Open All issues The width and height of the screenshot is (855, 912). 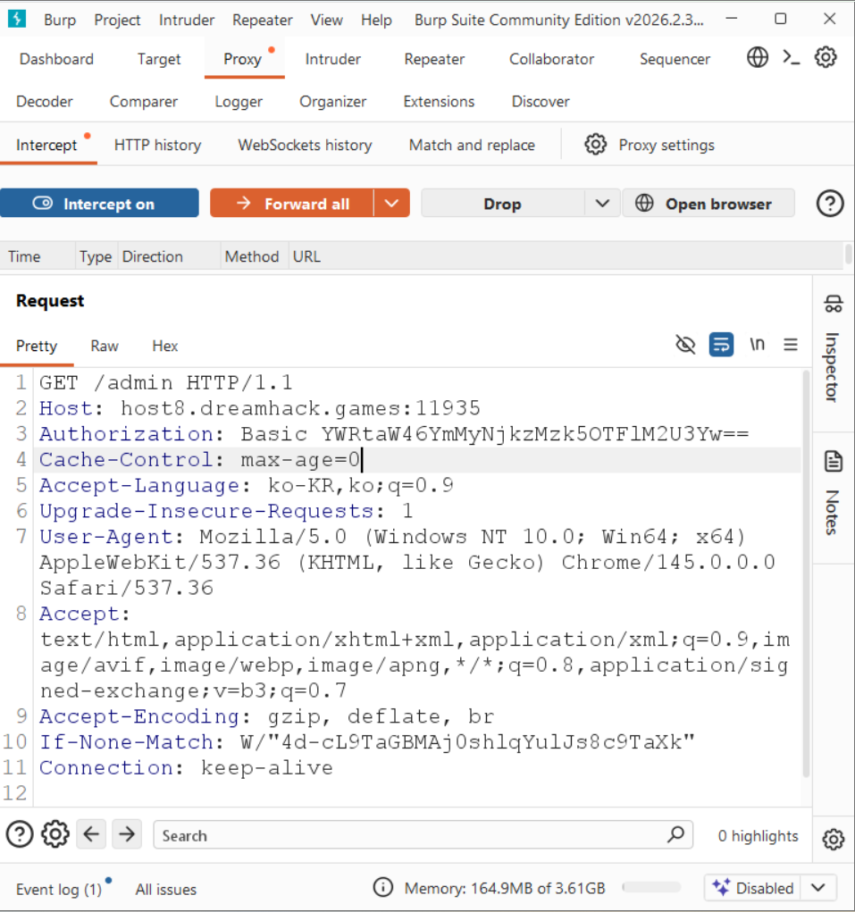point(166,889)
